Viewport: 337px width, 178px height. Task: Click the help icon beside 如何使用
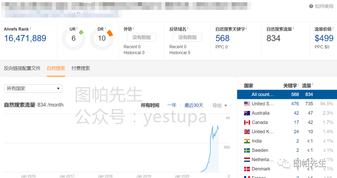tap(311, 6)
